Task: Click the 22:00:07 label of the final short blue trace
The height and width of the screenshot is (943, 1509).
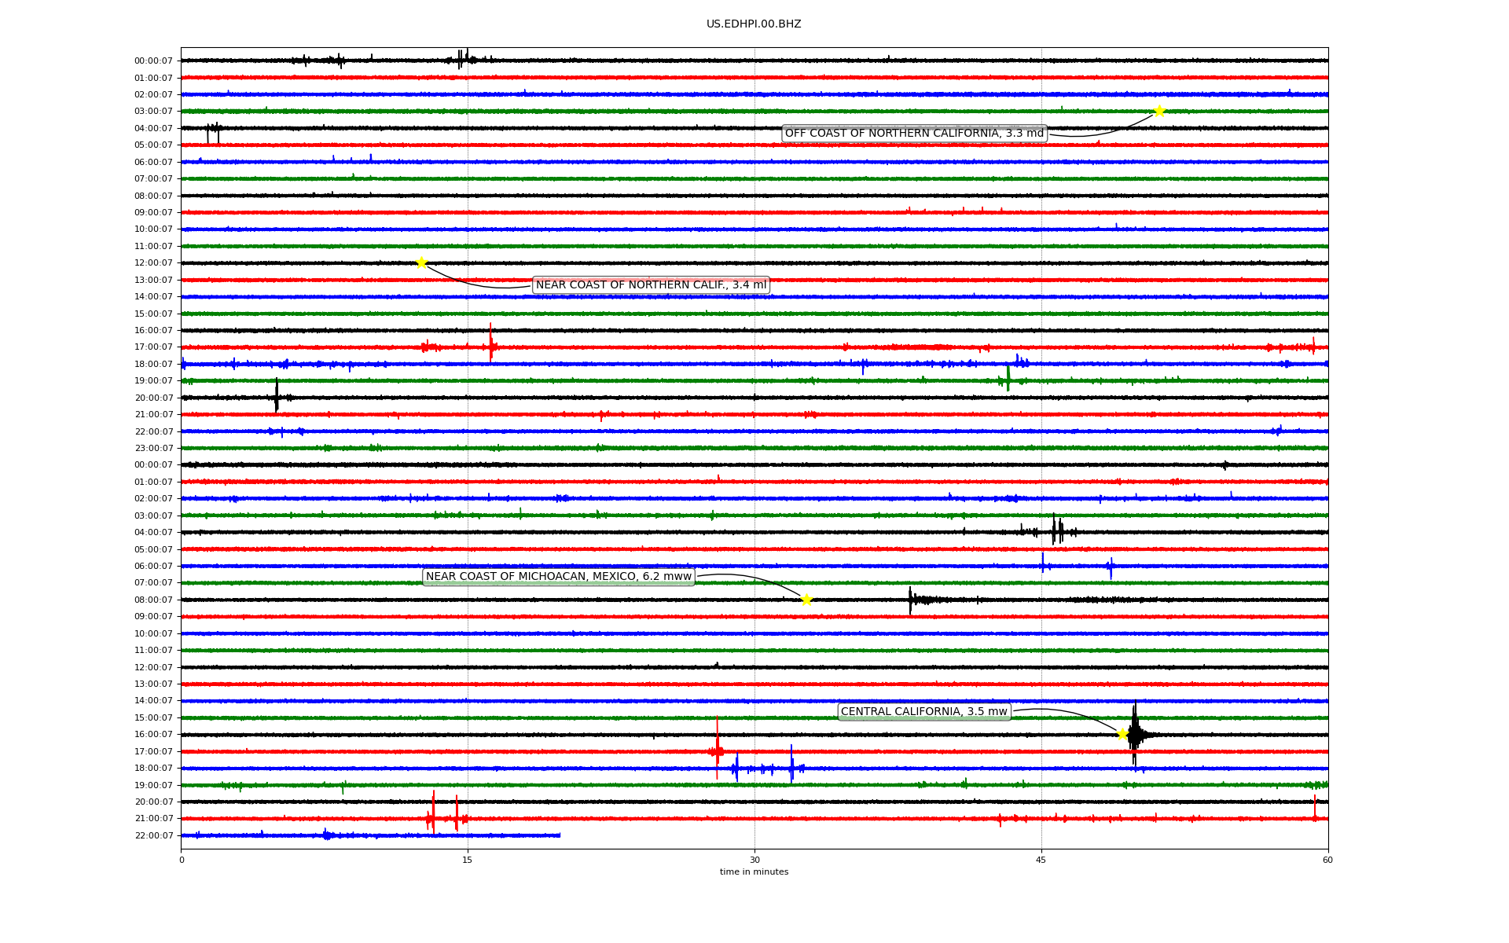Action: tap(153, 836)
